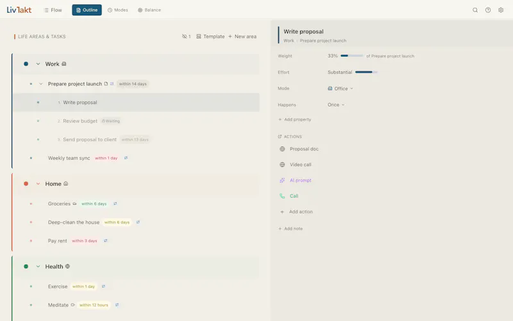Open the search icon in top bar
The height and width of the screenshot is (321, 513).
click(x=475, y=10)
